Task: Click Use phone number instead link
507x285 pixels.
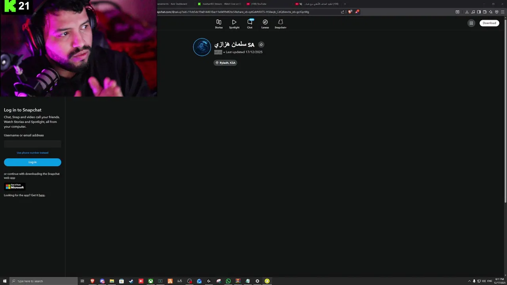Action: 32,153
